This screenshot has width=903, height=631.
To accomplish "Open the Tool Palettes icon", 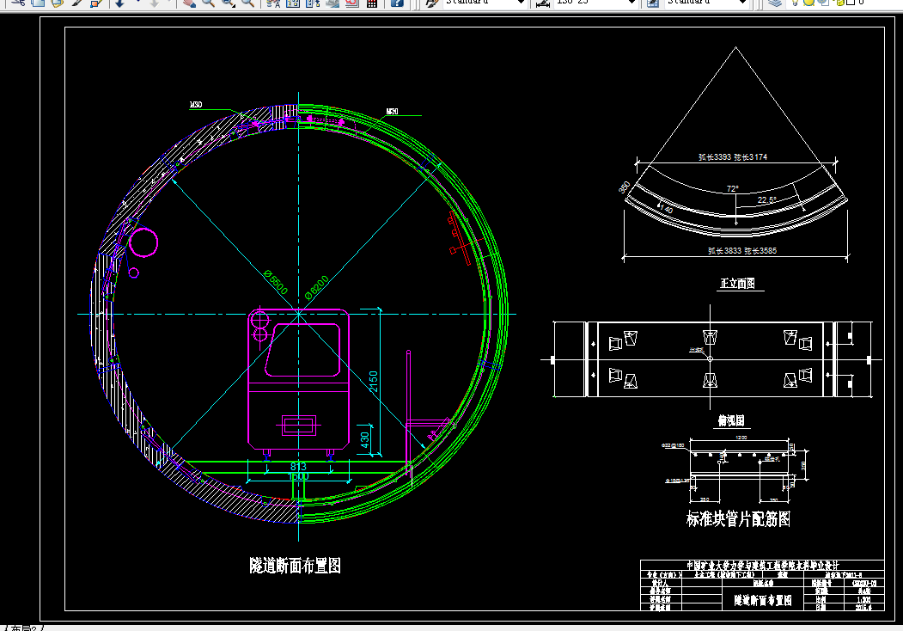I will (312, 3).
